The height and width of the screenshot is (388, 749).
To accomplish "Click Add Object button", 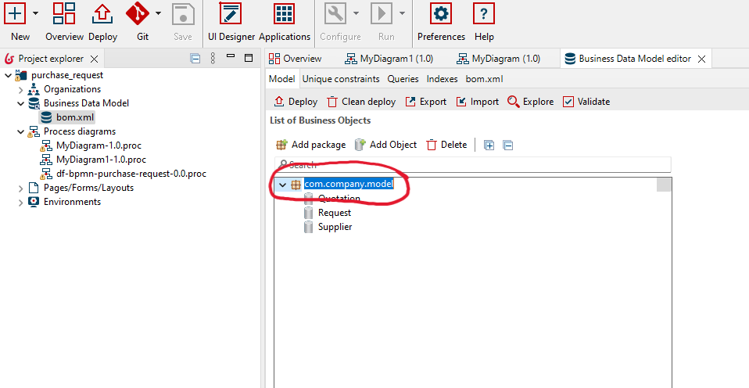I will click(385, 145).
